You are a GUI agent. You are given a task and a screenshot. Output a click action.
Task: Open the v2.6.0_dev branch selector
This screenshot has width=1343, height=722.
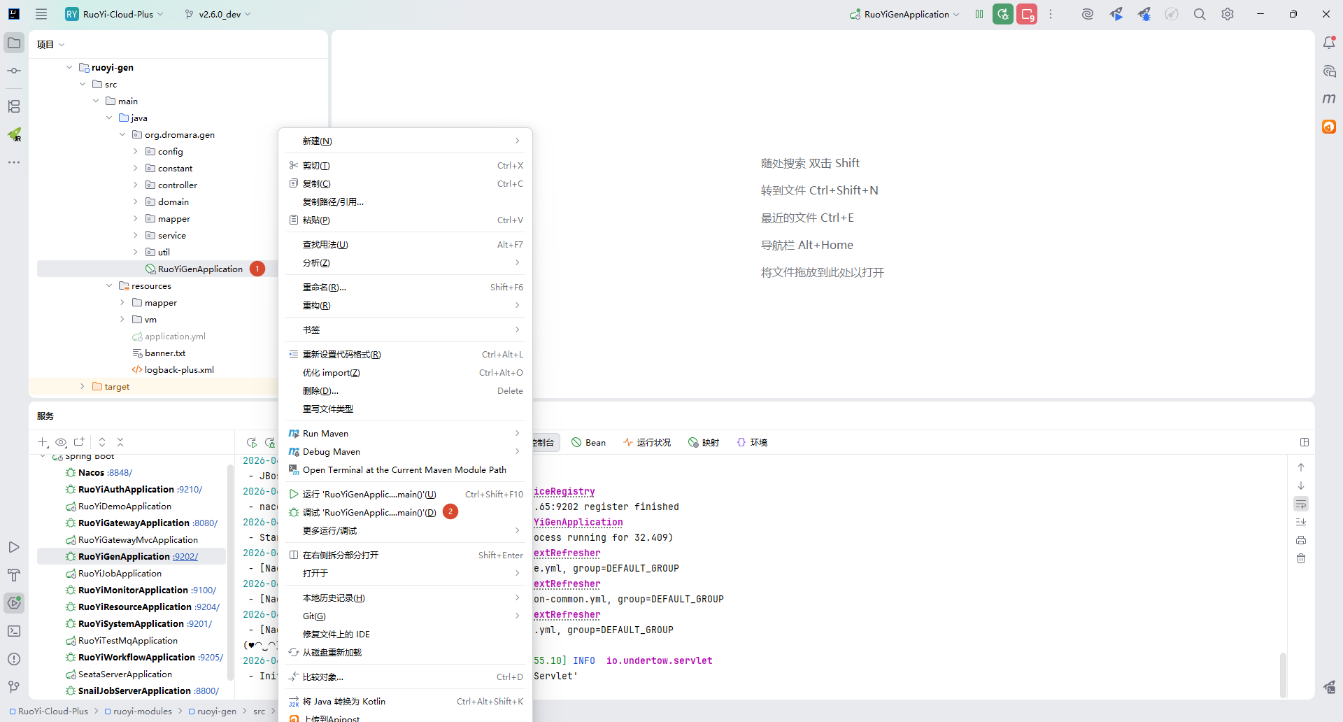(x=218, y=14)
